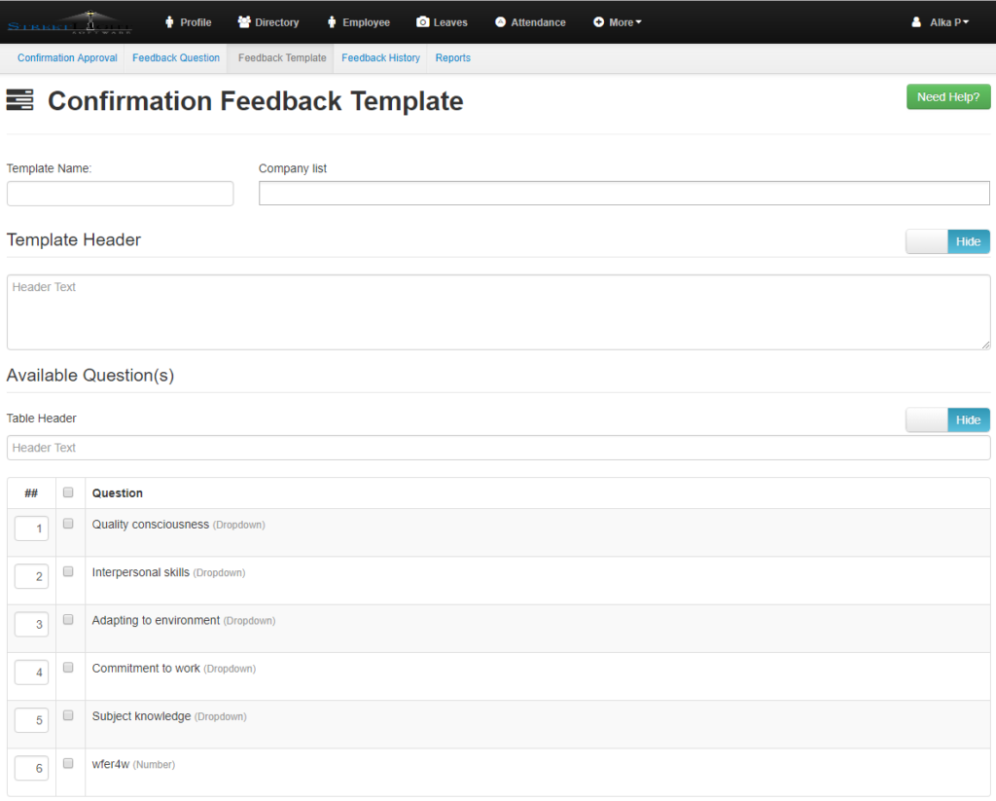Image resolution: width=996 pixels, height=801 pixels.
Task: Slide the Table Header Hide switch
Action: [x=947, y=419]
